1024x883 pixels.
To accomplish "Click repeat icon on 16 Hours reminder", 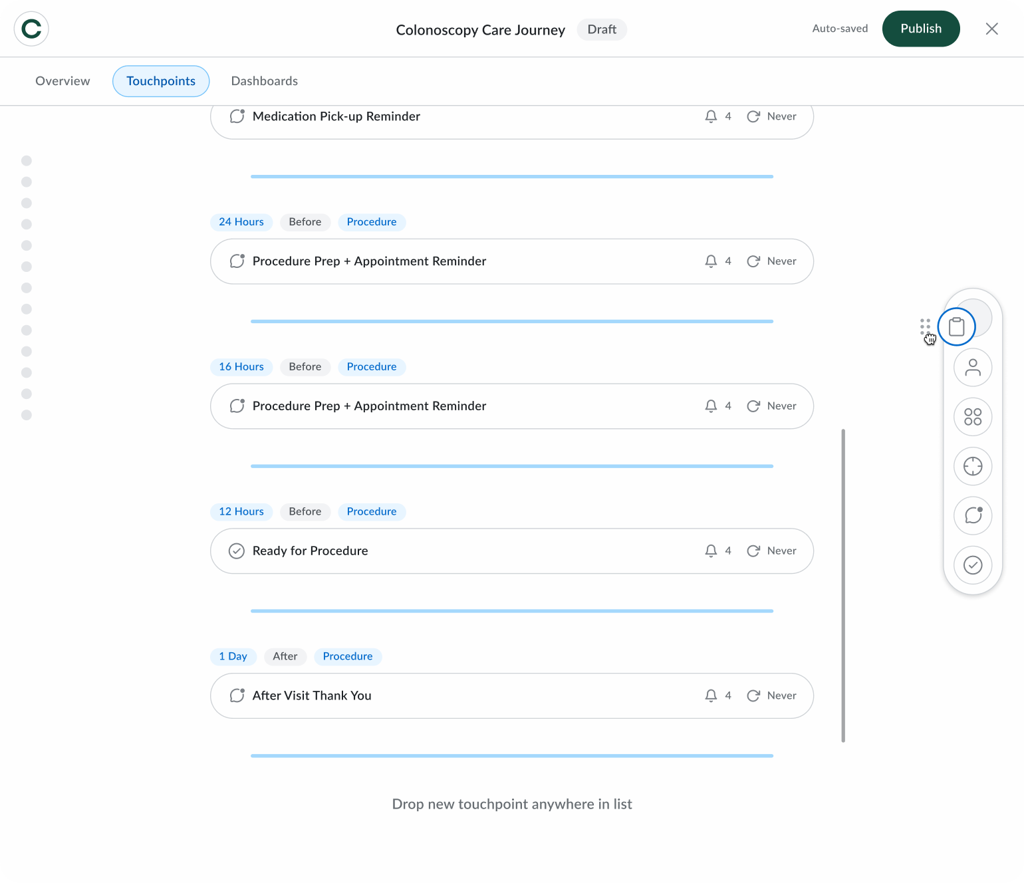I will (x=753, y=406).
